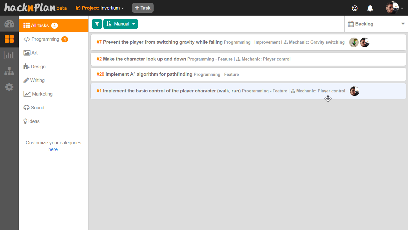Follow the 'here' customize categories link
Image resolution: width=408 pixels, height=230 pixels.
click(53, 149)
